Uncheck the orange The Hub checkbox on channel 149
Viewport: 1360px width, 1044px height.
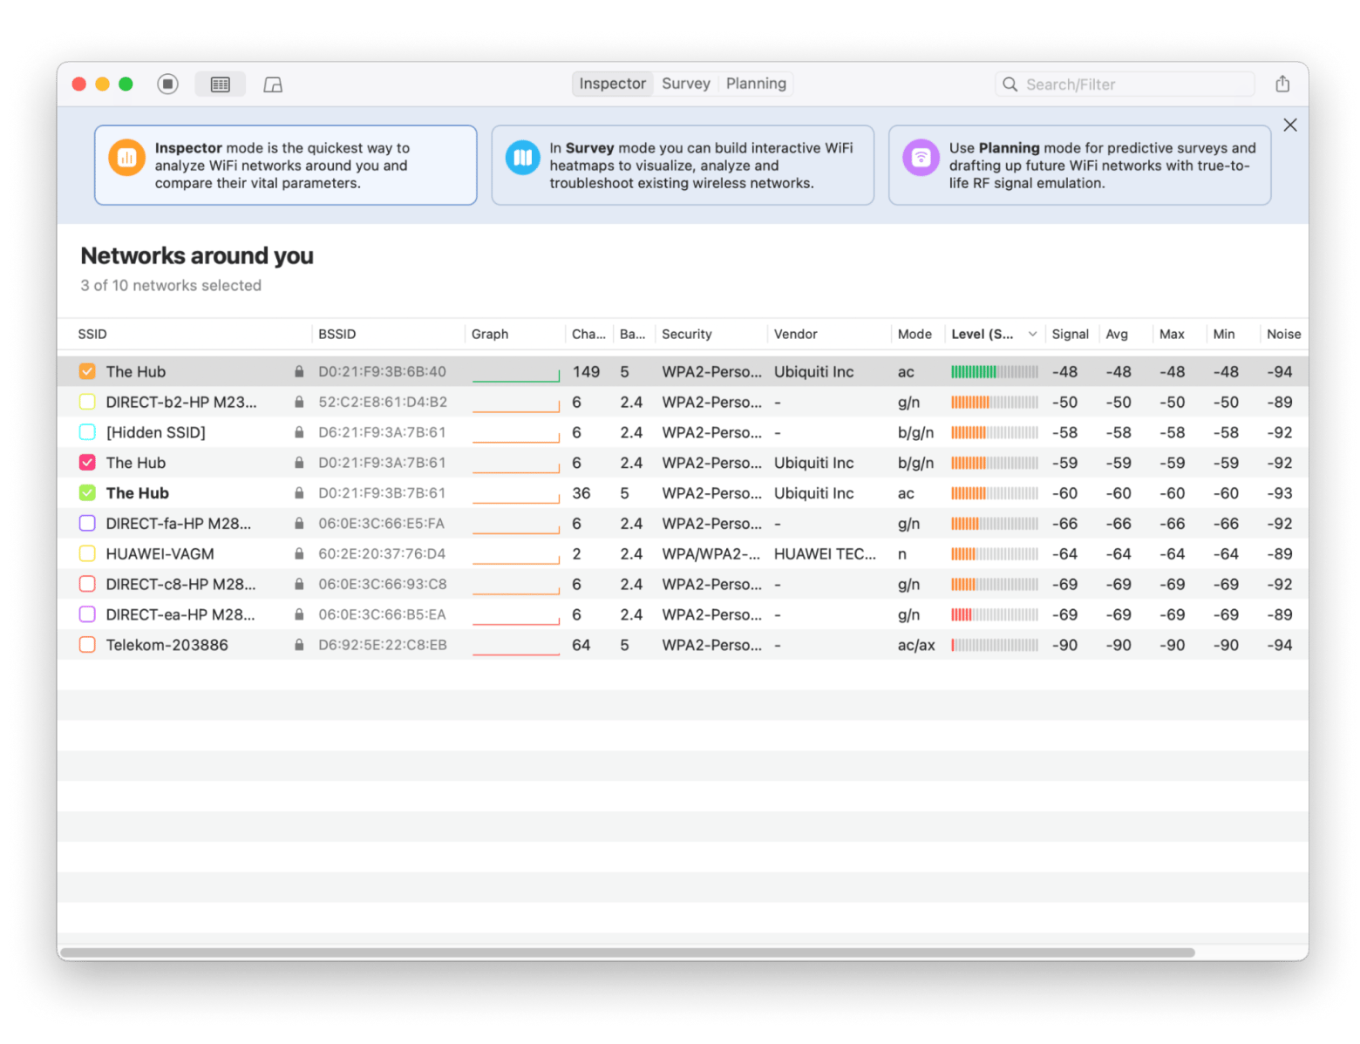click(87, 371)
